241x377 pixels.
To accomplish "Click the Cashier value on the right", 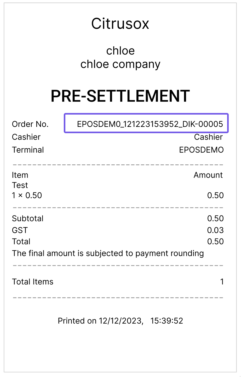I will pos(208,137).
